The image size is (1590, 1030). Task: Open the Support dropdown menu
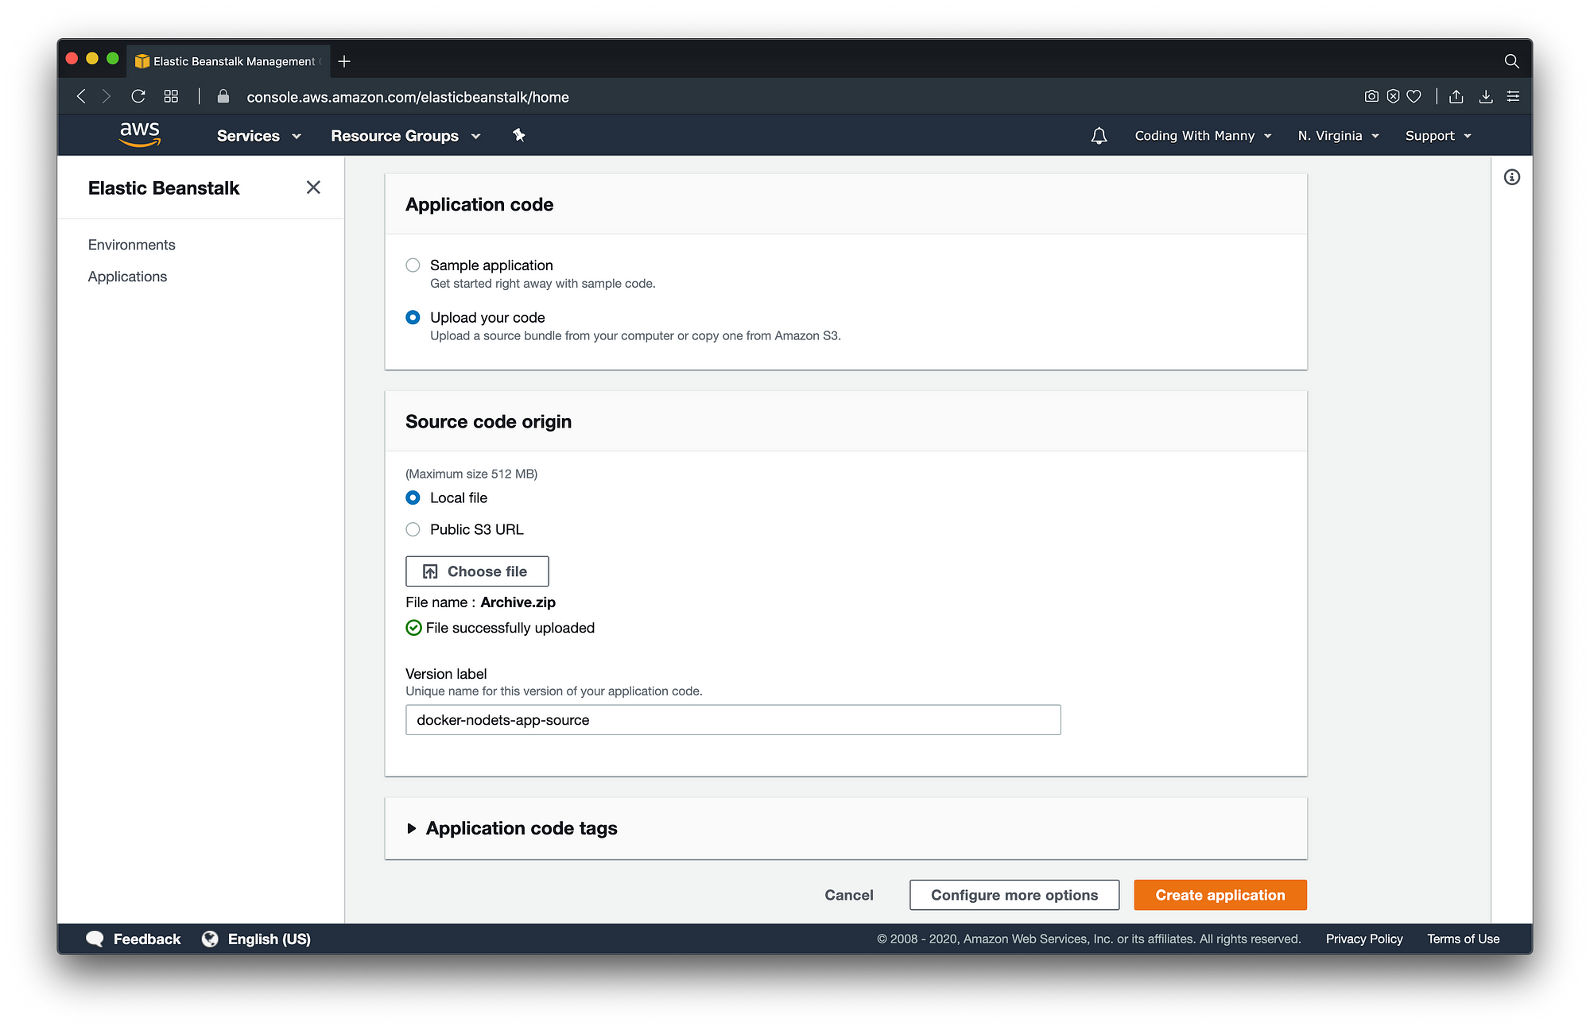pos(1438,136)
